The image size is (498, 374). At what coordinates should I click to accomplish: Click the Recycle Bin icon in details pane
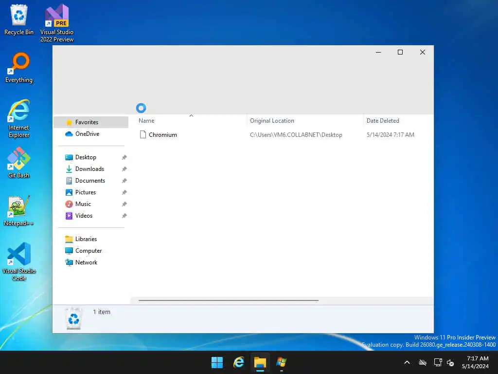point(74,318)
